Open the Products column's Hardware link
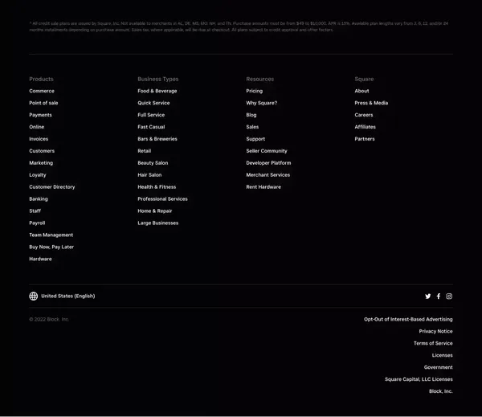482x417 pixels. (41, 259)
